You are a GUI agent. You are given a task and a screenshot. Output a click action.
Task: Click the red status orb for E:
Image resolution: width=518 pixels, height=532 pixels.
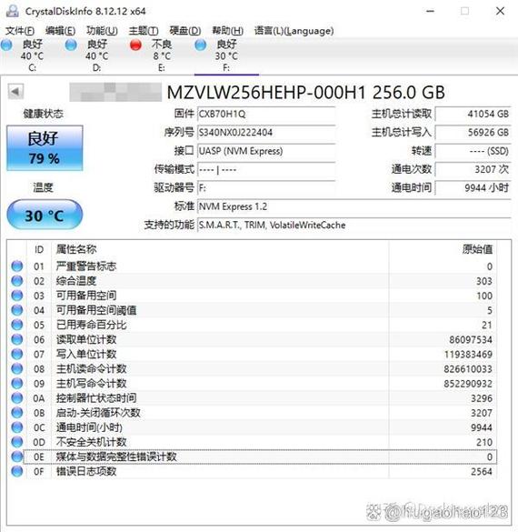135,45
